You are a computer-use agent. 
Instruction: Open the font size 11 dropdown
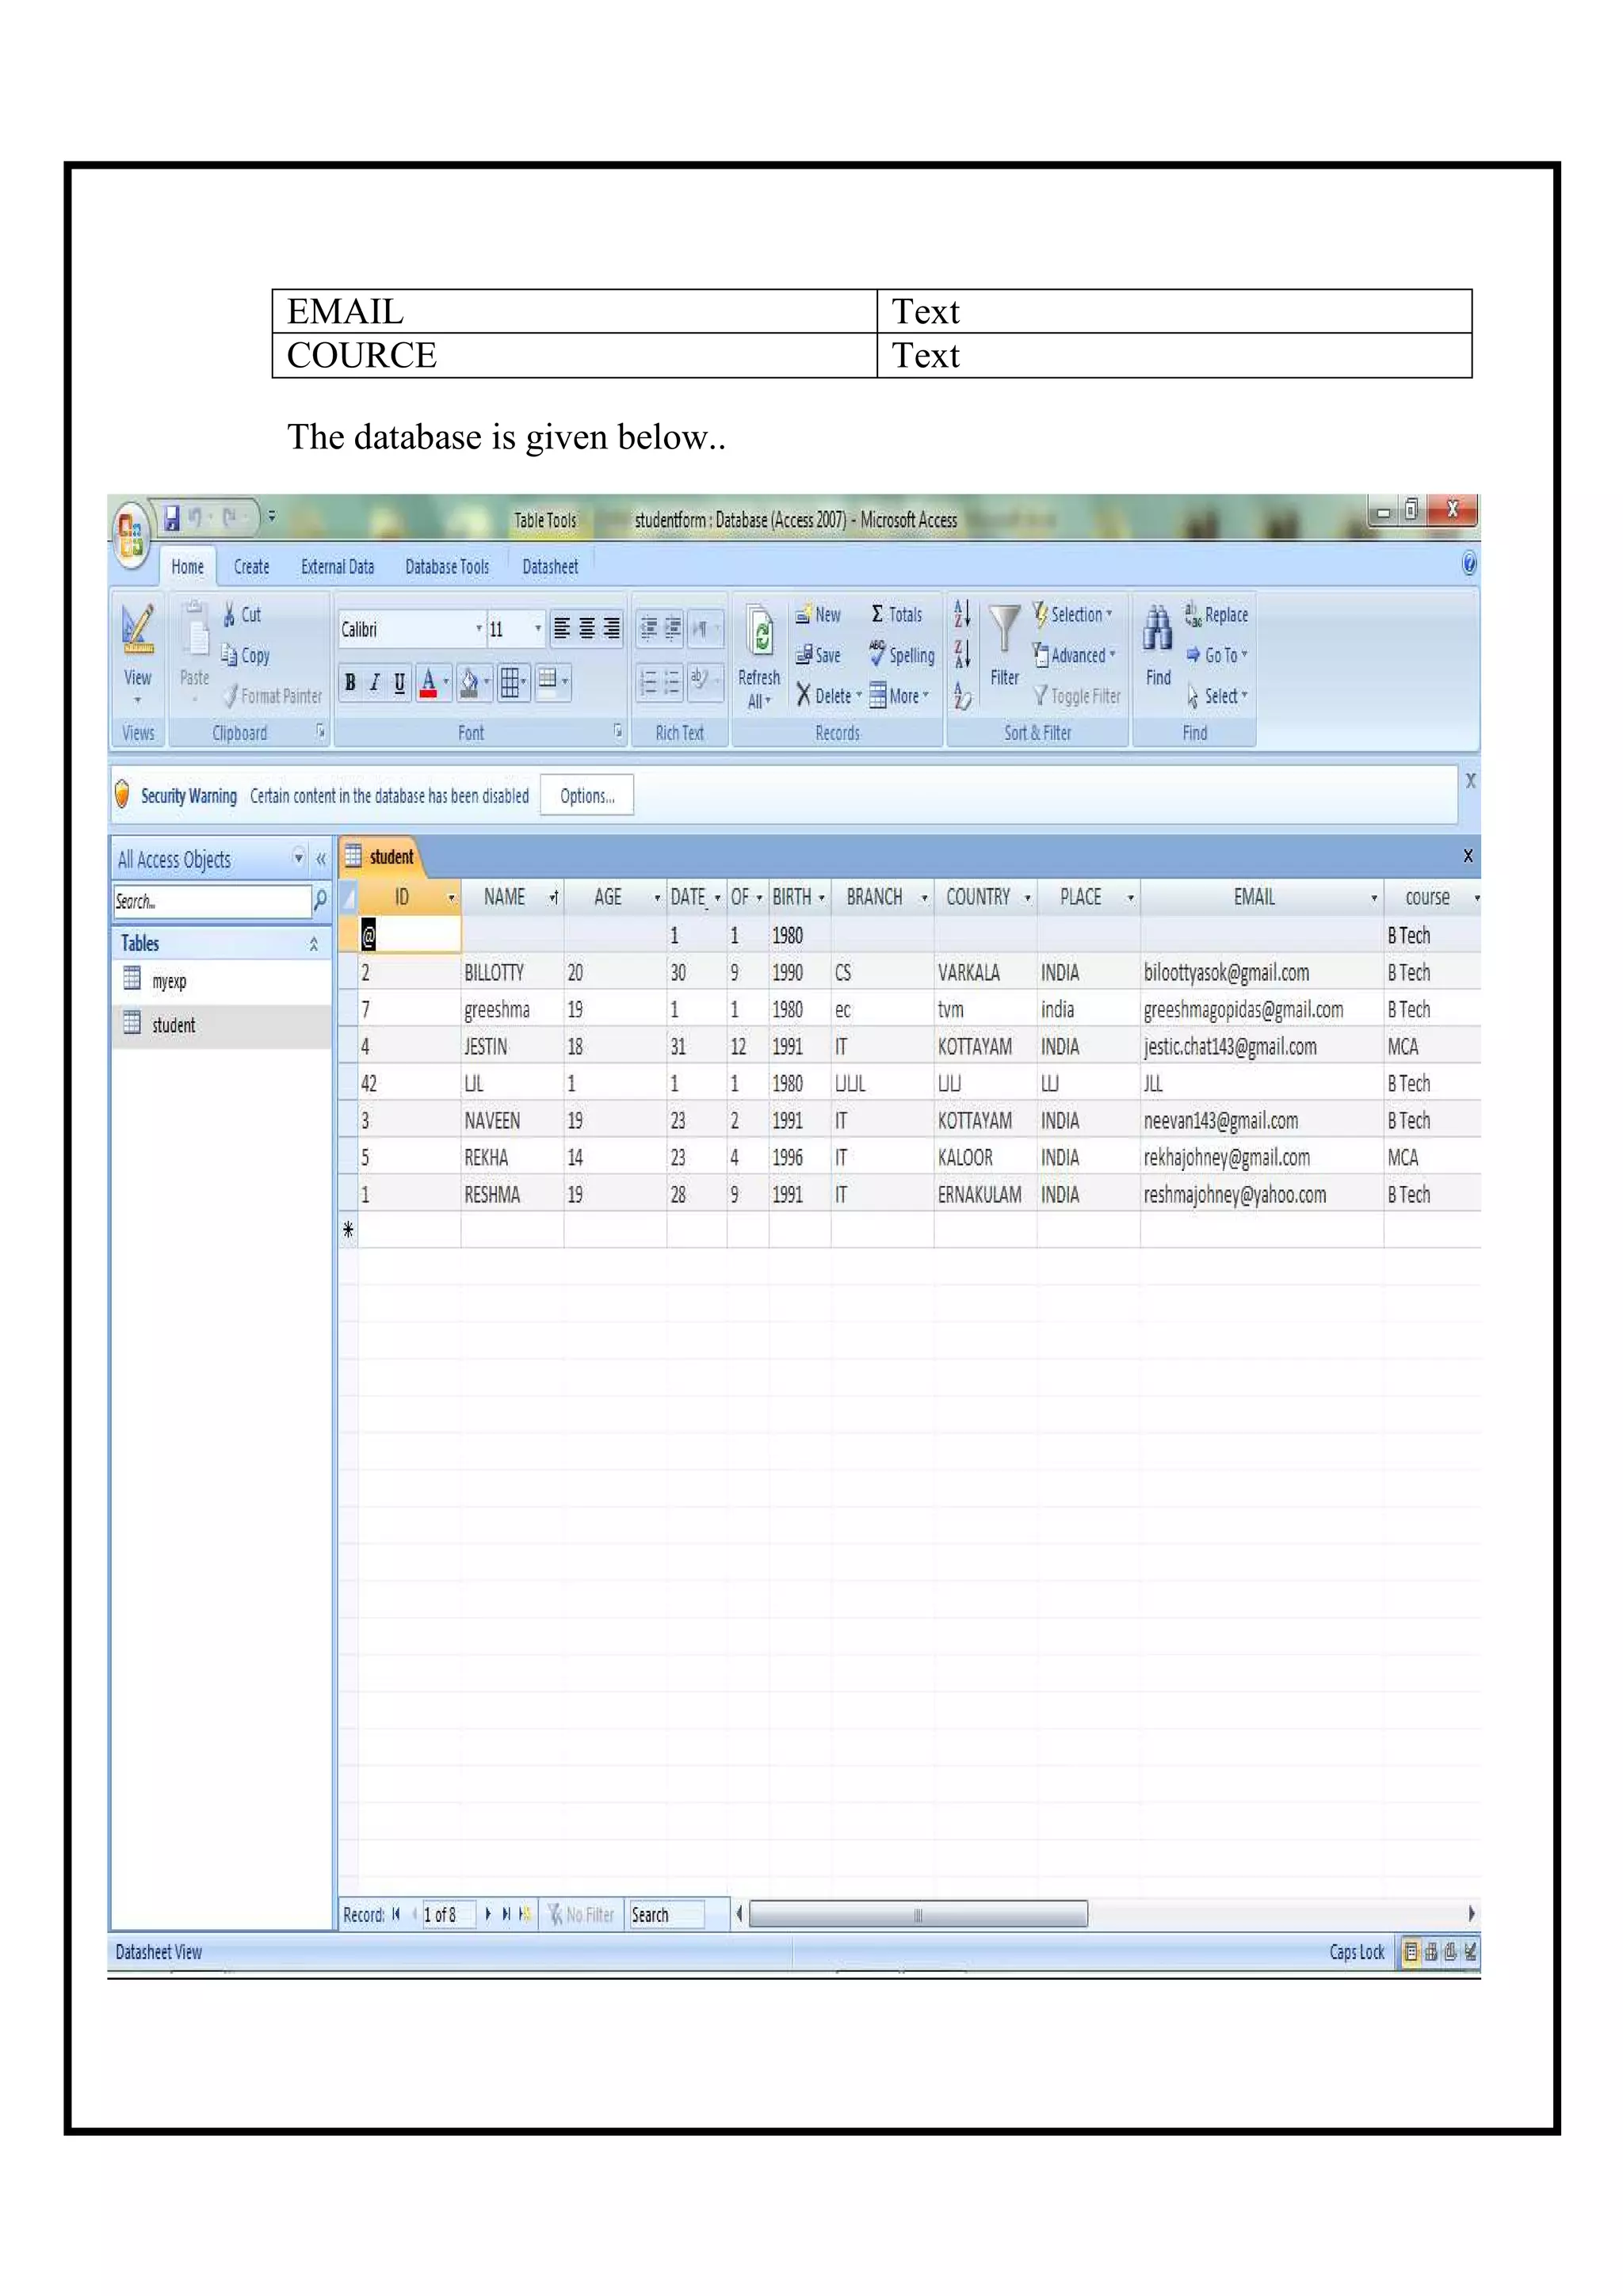(537, 628)
